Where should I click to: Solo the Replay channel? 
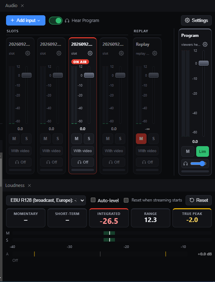click(x=154, y=139)
